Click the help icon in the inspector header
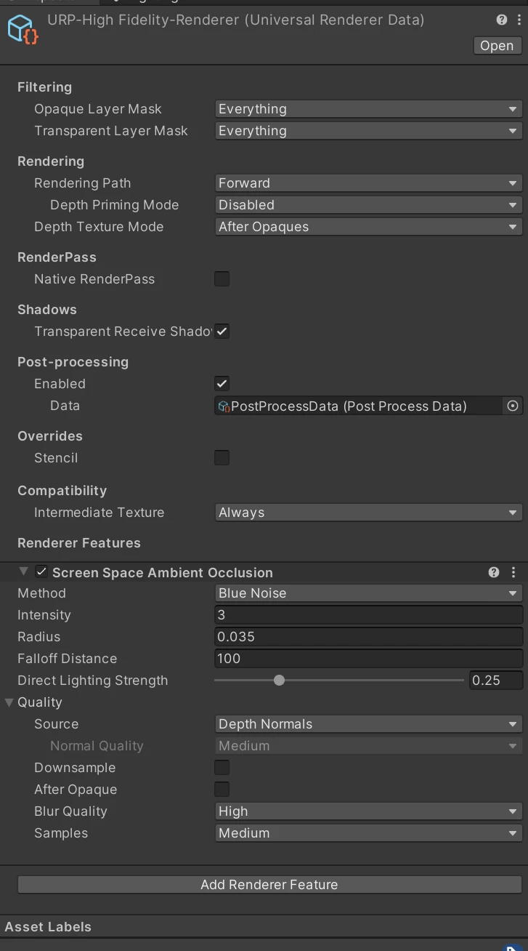The image size is (528, 951). tap(502, 20)
